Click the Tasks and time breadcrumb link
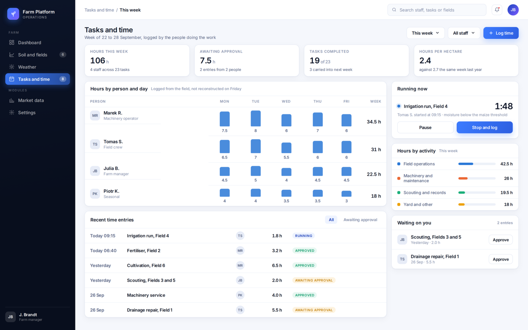This screenshot has height=330, width=528. tap(99, 10)
